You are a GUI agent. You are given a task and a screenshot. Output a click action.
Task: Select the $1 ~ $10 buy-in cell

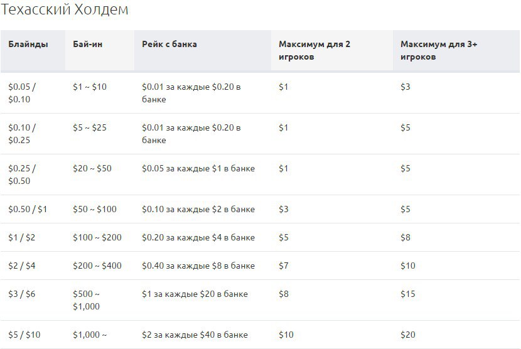[x=90, y=87]
